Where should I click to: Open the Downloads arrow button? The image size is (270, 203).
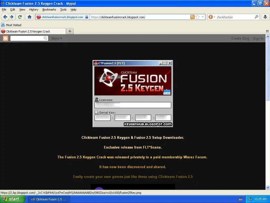[265, 17]
